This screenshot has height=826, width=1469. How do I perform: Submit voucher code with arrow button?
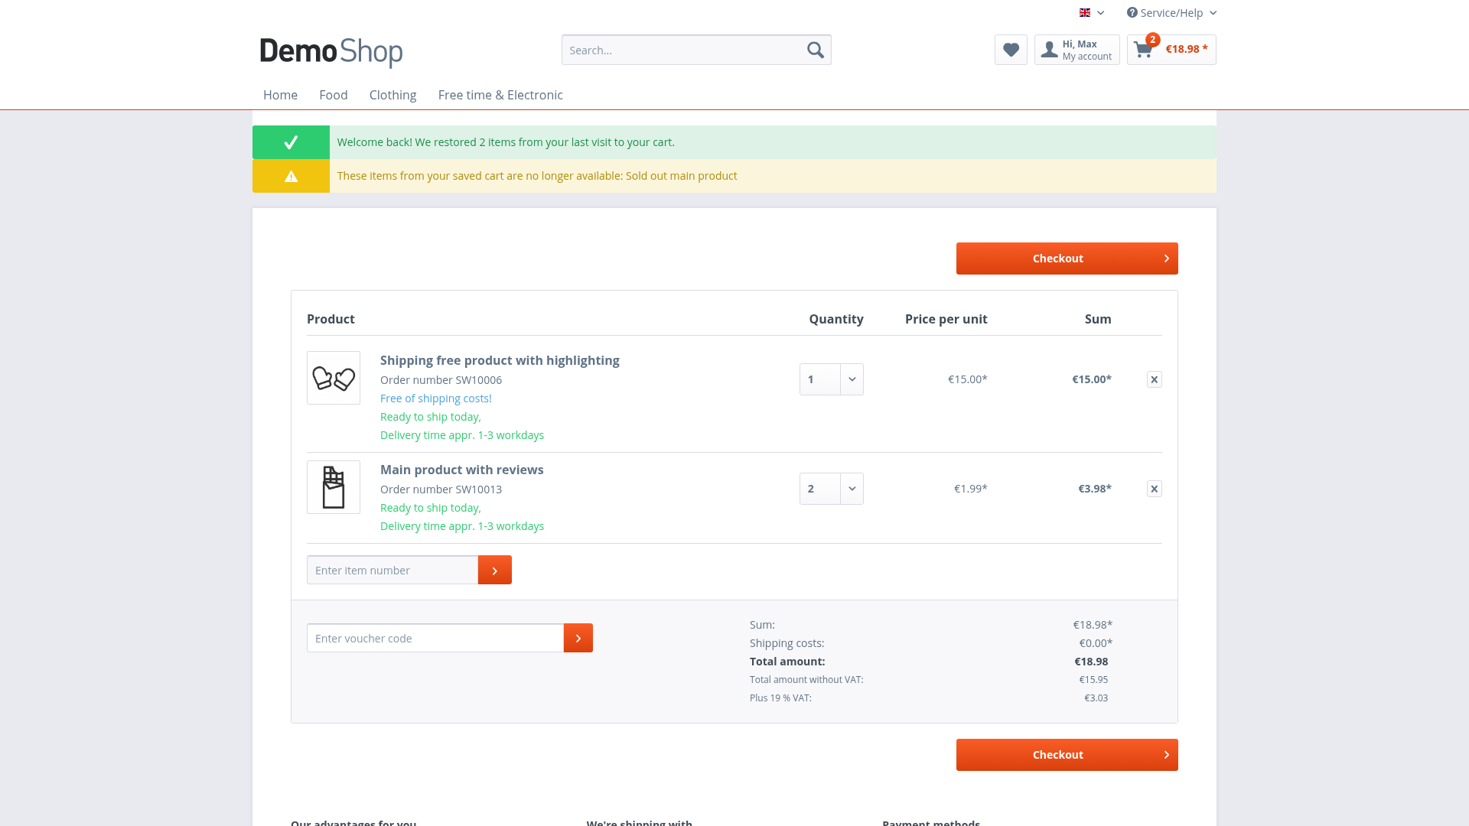tap(578, 638)
